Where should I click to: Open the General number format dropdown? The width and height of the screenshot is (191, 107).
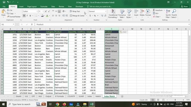pyautogui.click(x=106, y=11)
